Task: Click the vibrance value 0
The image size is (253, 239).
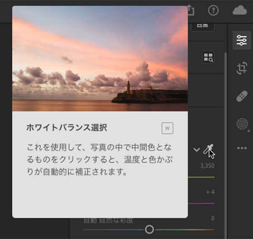Action: coord(213,218)
